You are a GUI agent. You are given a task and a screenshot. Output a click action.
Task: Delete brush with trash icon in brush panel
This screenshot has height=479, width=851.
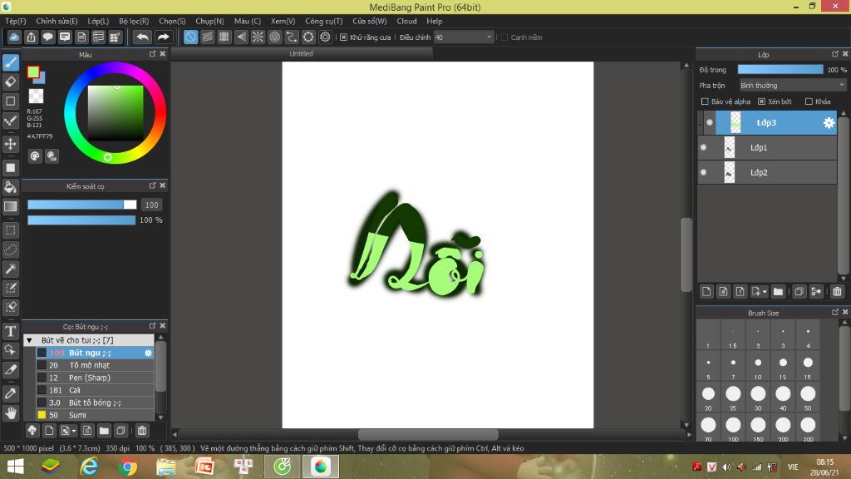pyautogui.click(x=142, y=431)
